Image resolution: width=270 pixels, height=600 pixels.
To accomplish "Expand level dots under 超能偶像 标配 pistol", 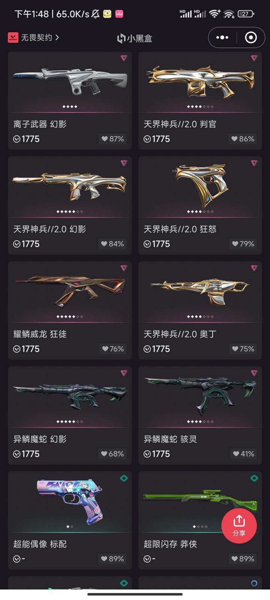I will 70,526.
